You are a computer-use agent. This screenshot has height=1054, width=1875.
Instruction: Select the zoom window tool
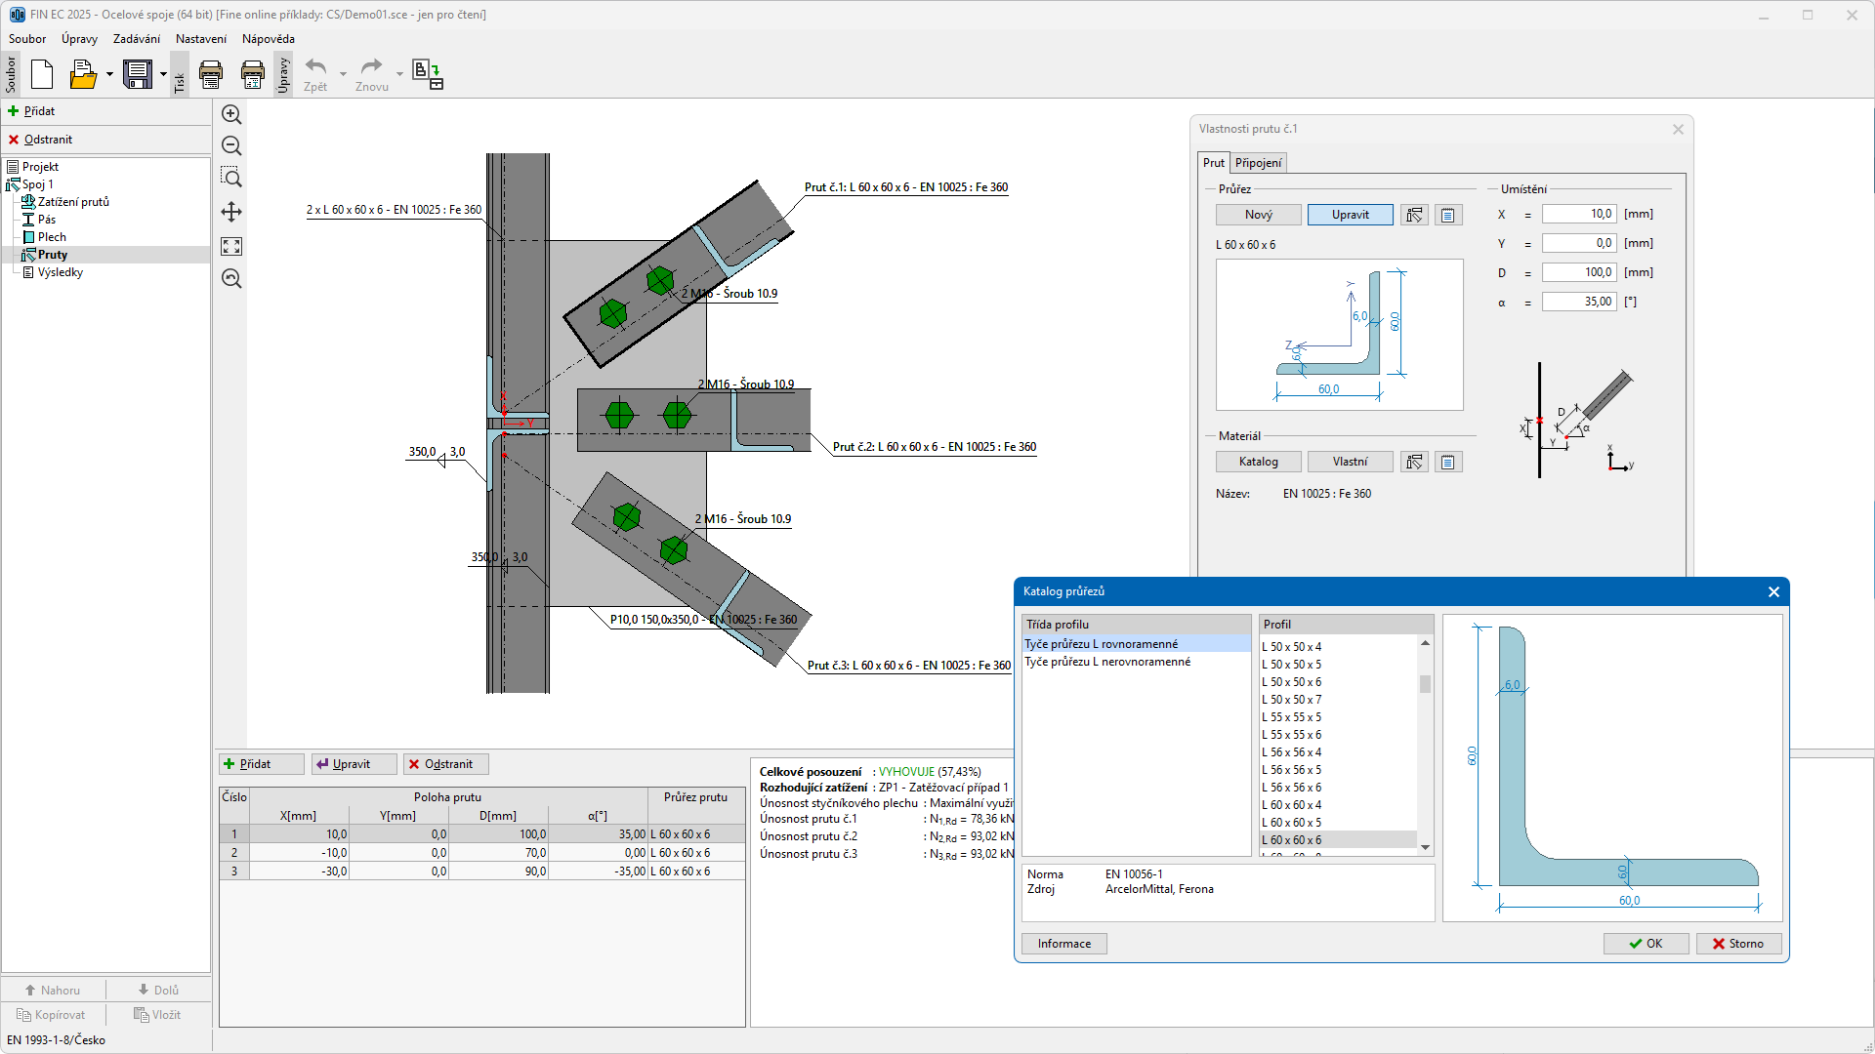[231, 178]
